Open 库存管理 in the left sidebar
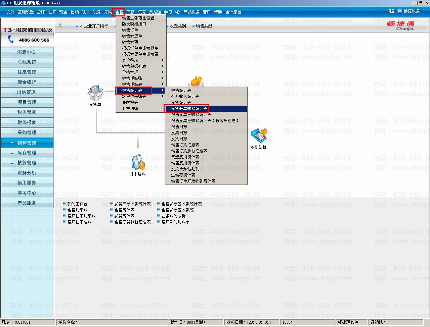The image size is (430, 327). point(27,153)
